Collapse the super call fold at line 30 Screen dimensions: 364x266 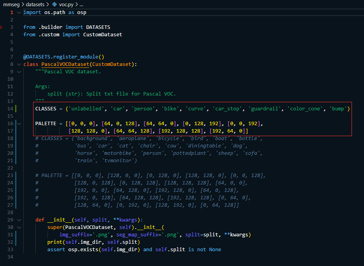(x=18, y=227)
